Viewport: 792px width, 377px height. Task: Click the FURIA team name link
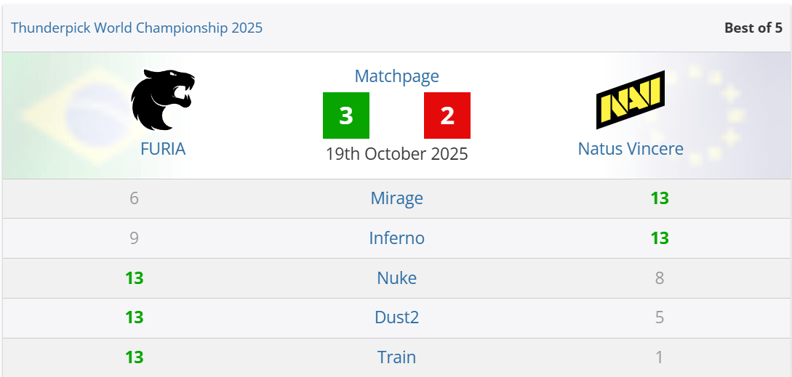[x=163, y=149]
